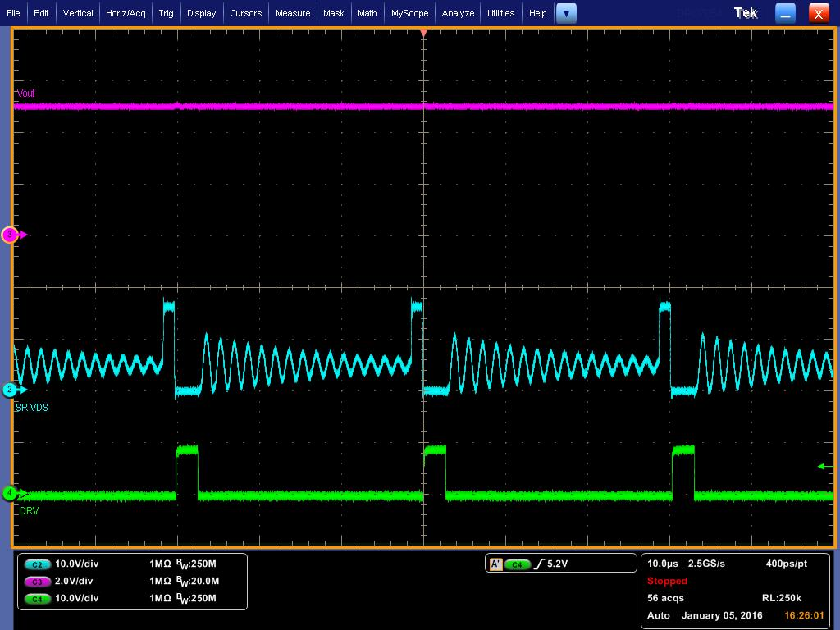Click Stopped to resume acquisition
The height and width of the screenshot is (630, 840).
pyautogui.click(x=667, y=581)
